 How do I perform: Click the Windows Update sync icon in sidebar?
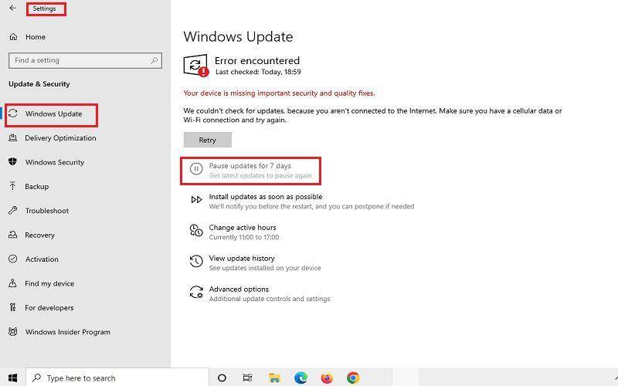(x=13, y=113)
